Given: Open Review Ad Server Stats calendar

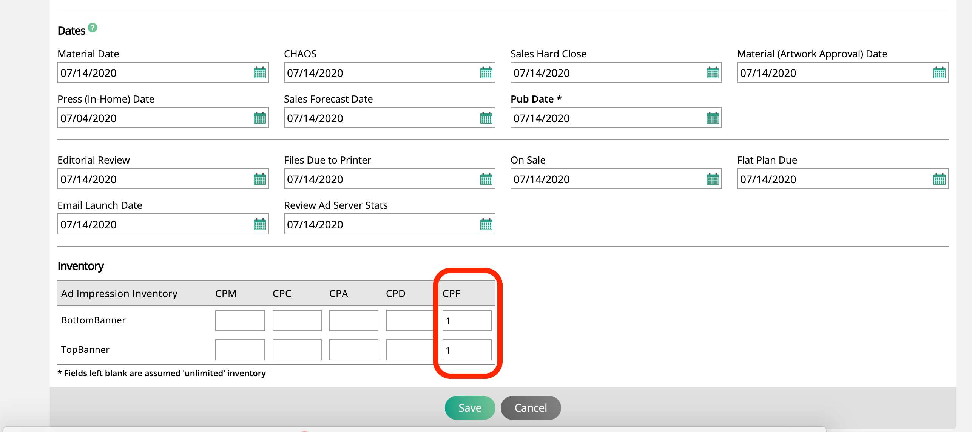Looking at the screenshot, I should click(486, 224).
